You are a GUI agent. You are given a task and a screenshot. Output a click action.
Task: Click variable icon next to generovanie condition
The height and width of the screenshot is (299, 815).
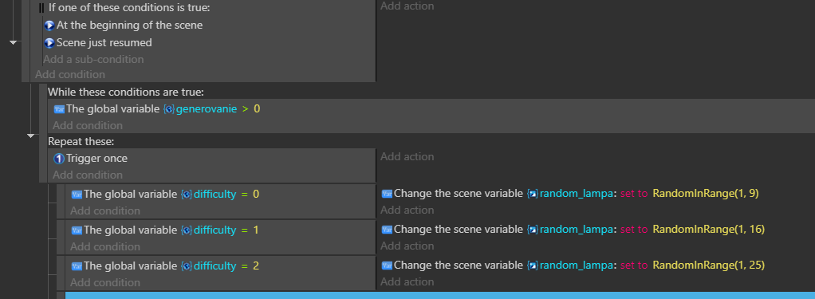coord(59,109)
